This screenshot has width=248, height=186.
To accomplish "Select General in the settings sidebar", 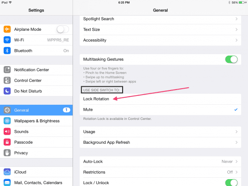I will pos(36,110).
